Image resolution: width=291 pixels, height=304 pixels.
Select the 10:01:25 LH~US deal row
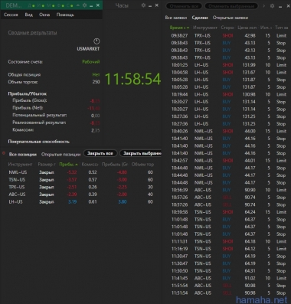tap(227, 65)
